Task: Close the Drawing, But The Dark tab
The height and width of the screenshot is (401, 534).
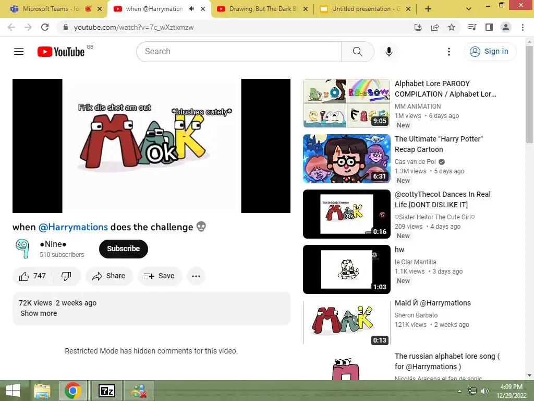Action: point(306,9)
